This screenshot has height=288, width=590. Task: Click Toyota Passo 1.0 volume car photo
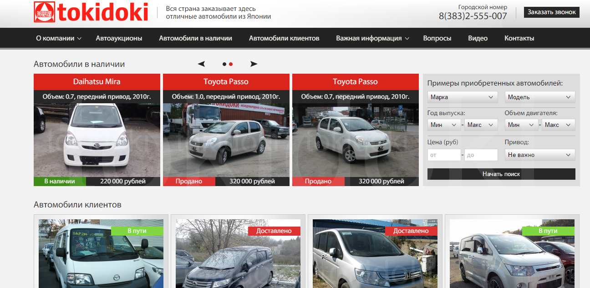tap(226, 140)
